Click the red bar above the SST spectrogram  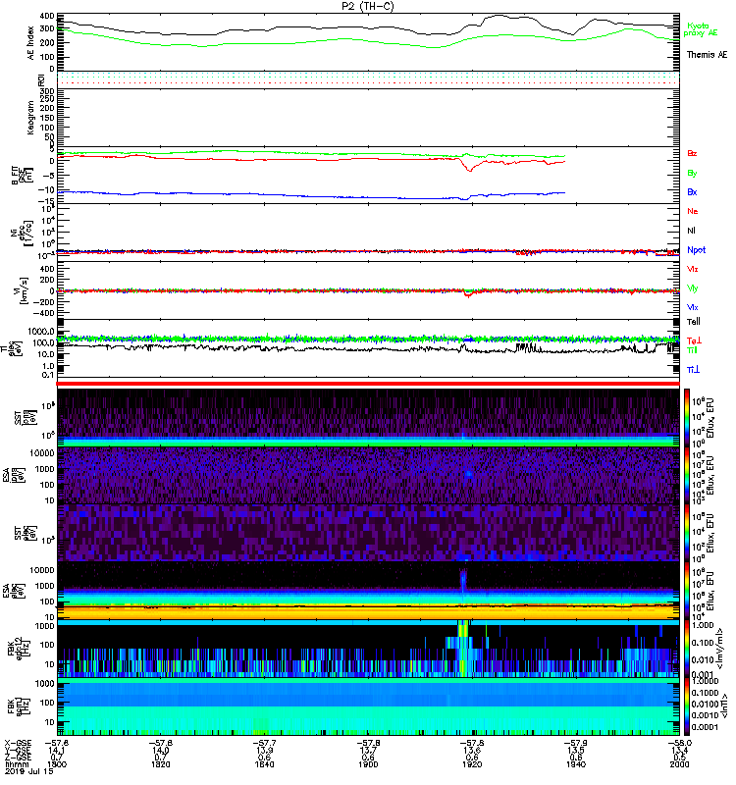pyautogui.click(x=368, y=384)
